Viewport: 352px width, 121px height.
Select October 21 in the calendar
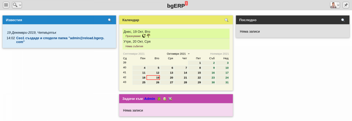click(181, 78)
